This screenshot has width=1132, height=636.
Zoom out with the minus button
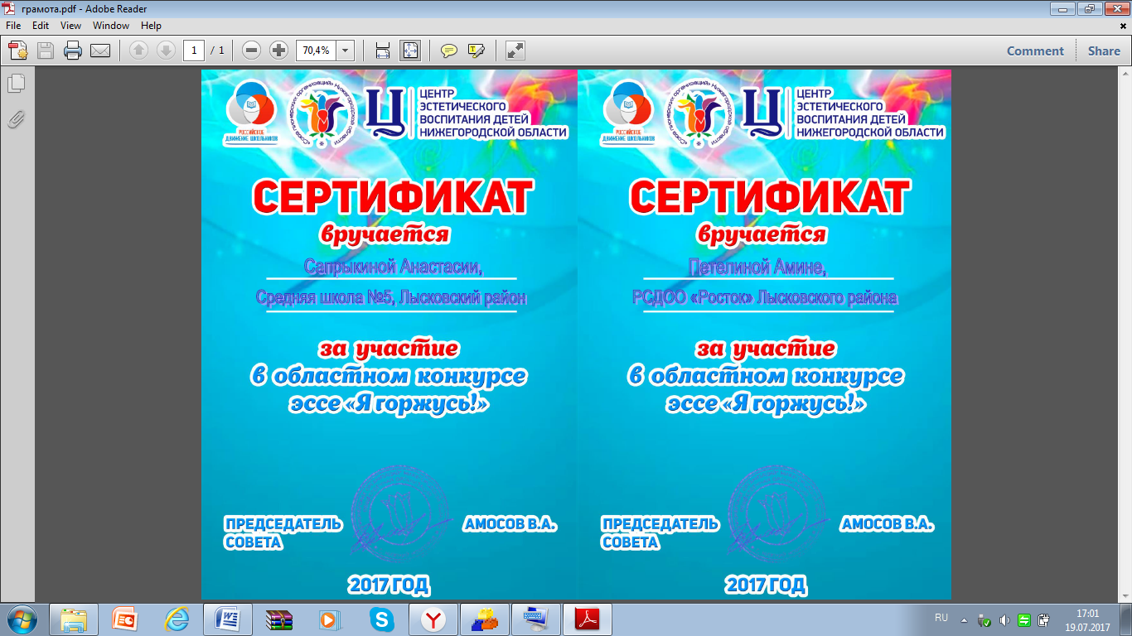point(252,51)
